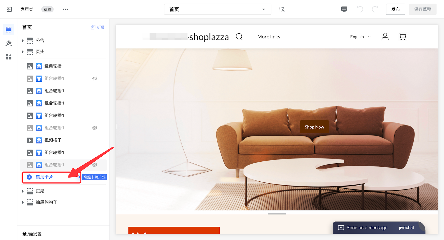
Task: Open the theme paintbrush settings sidebar icon
Action: (x=9, y=43)
